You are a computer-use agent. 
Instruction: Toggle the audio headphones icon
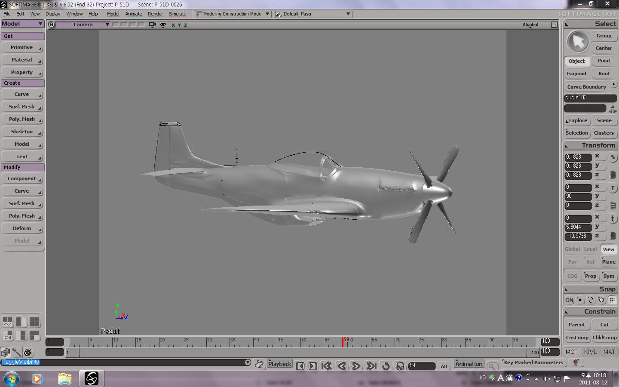(x=400, y=366)
